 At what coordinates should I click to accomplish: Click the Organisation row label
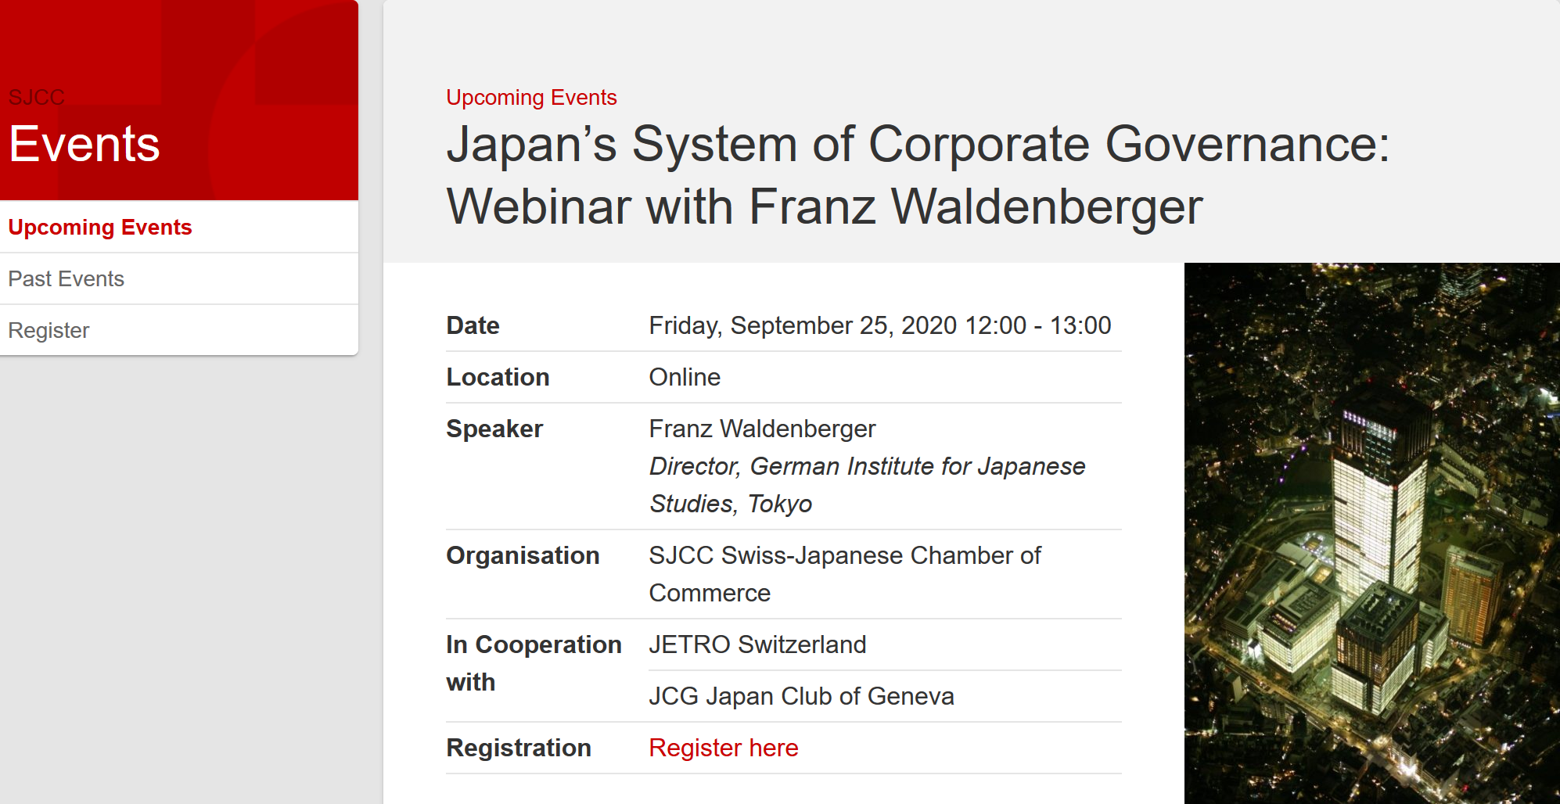[x=522, y=555]
